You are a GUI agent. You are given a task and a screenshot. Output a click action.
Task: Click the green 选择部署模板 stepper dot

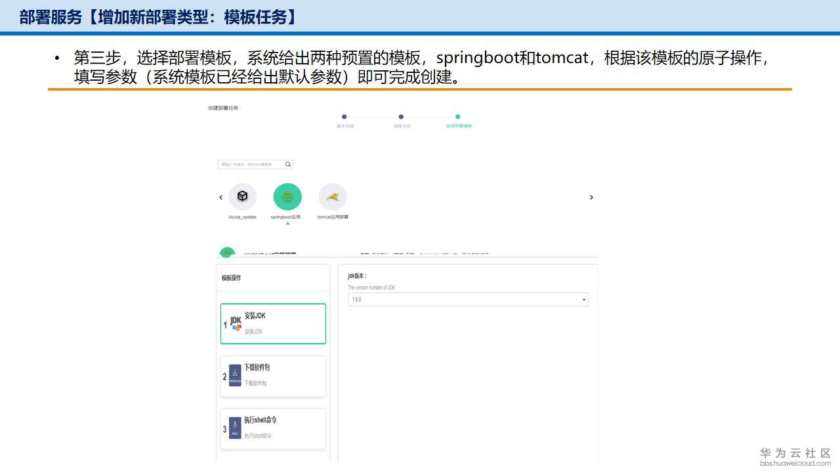[x=457, y=116]
